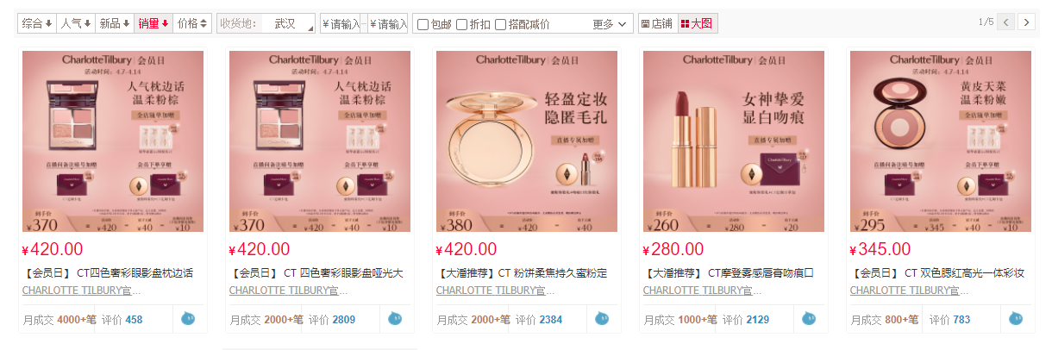Open the chat icon on the ¥345.00 product card

point(1016,319)
